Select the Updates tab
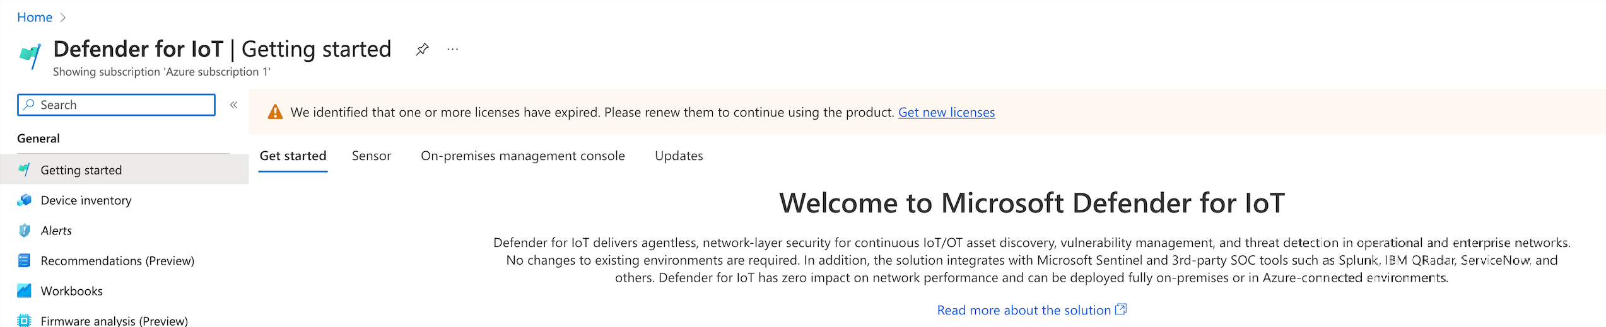 coord(679,156)
